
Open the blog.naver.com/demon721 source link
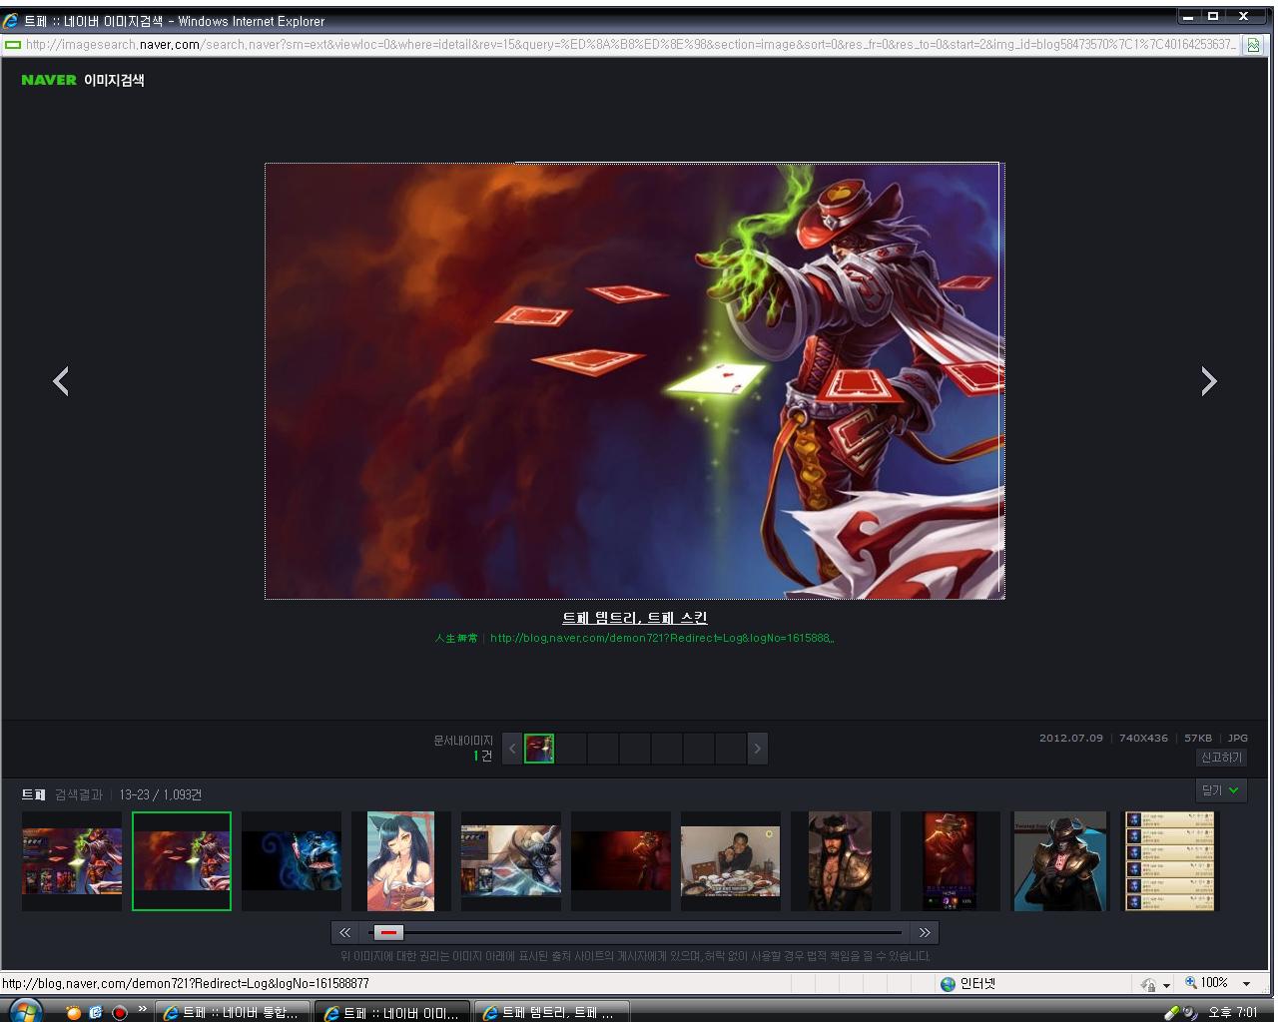click(662, 638)
